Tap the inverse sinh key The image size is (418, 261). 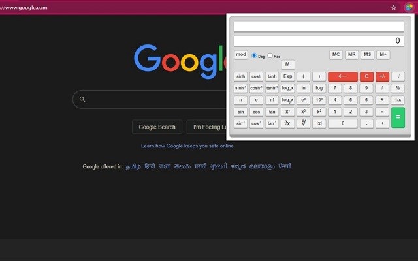(x=240, y=88)
